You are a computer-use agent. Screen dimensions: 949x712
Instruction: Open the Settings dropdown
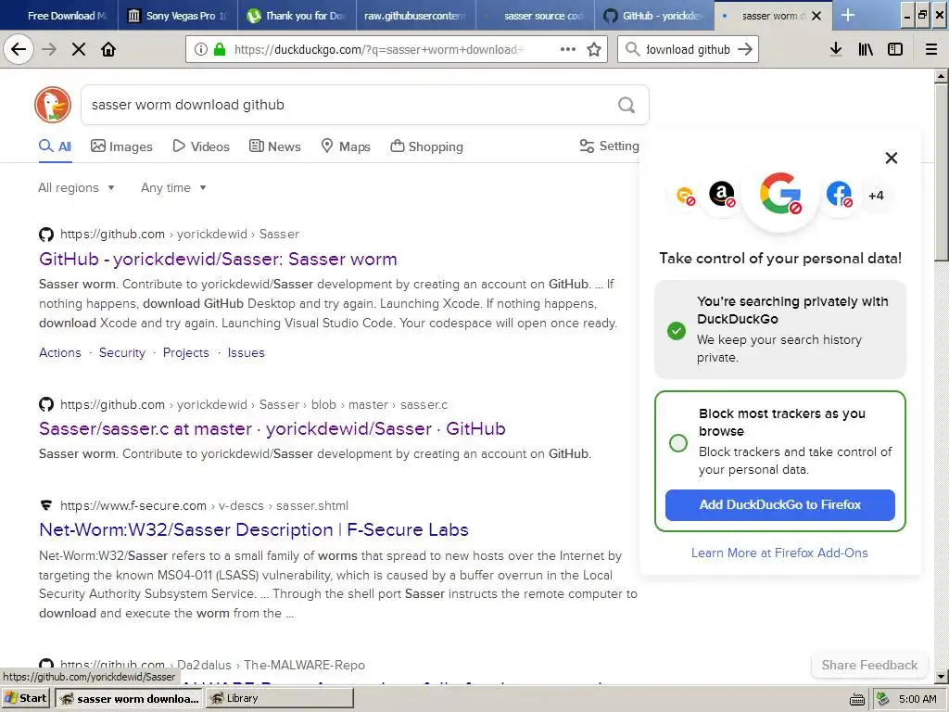click(x=609, y=146)
